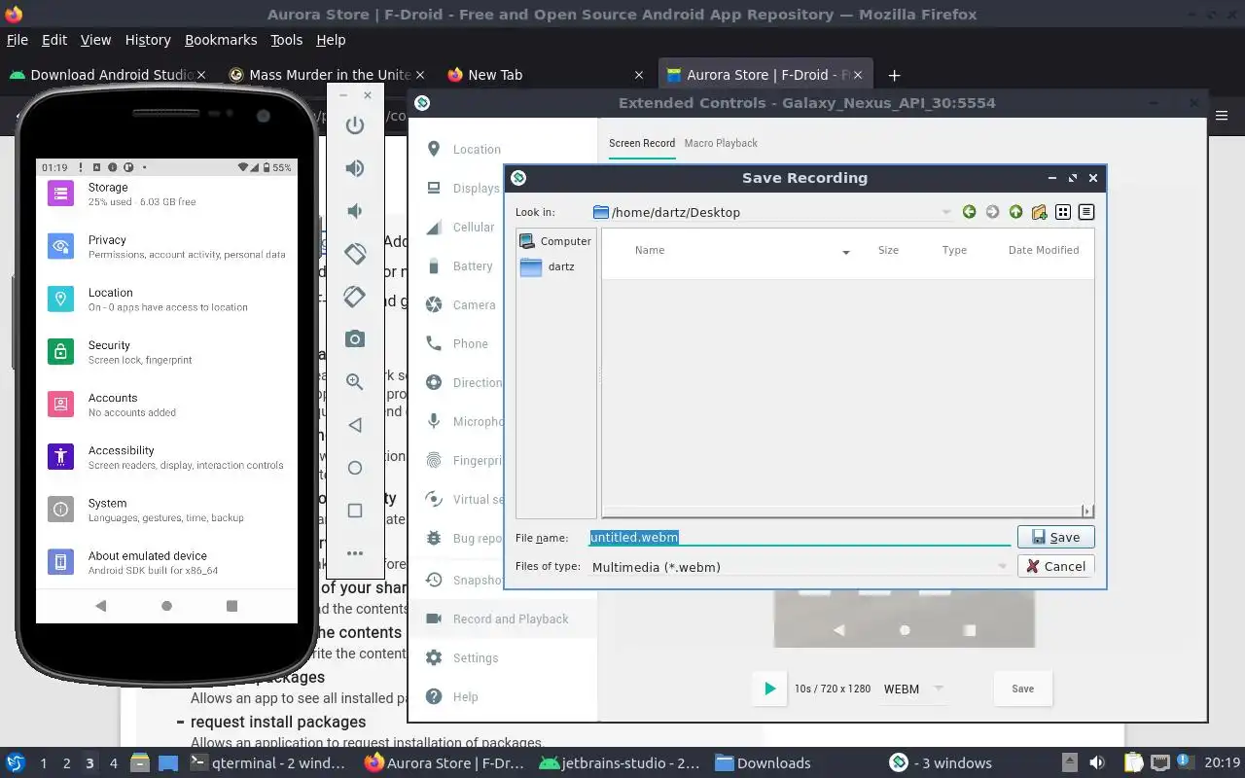Open Record and Playback sidebar item

[x=502, y=619]
